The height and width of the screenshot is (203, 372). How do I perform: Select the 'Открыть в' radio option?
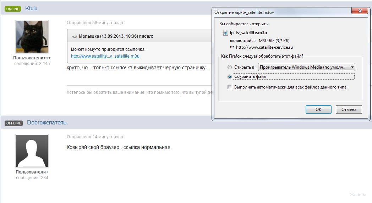[x=230, y=67]
